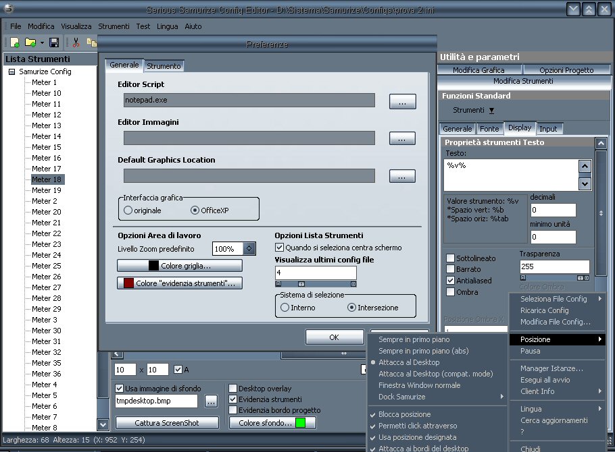Switch to the Fonte tab
The image size is (615, 452).
[489, 128]
